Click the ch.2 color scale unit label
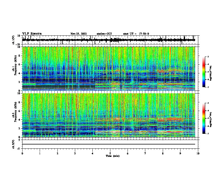Screen dimensions: 223x172 [x=211, y=120]
